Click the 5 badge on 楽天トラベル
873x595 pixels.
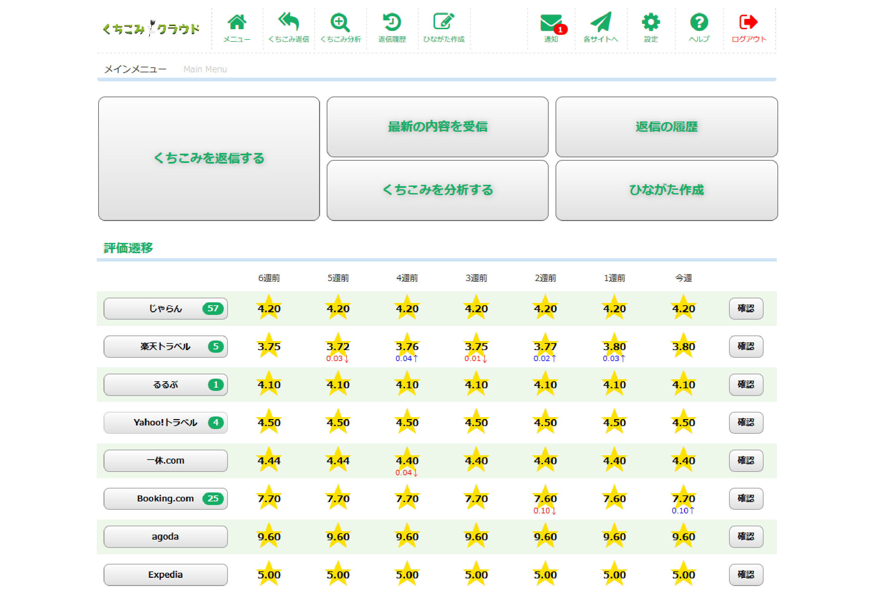pos(216,346)
